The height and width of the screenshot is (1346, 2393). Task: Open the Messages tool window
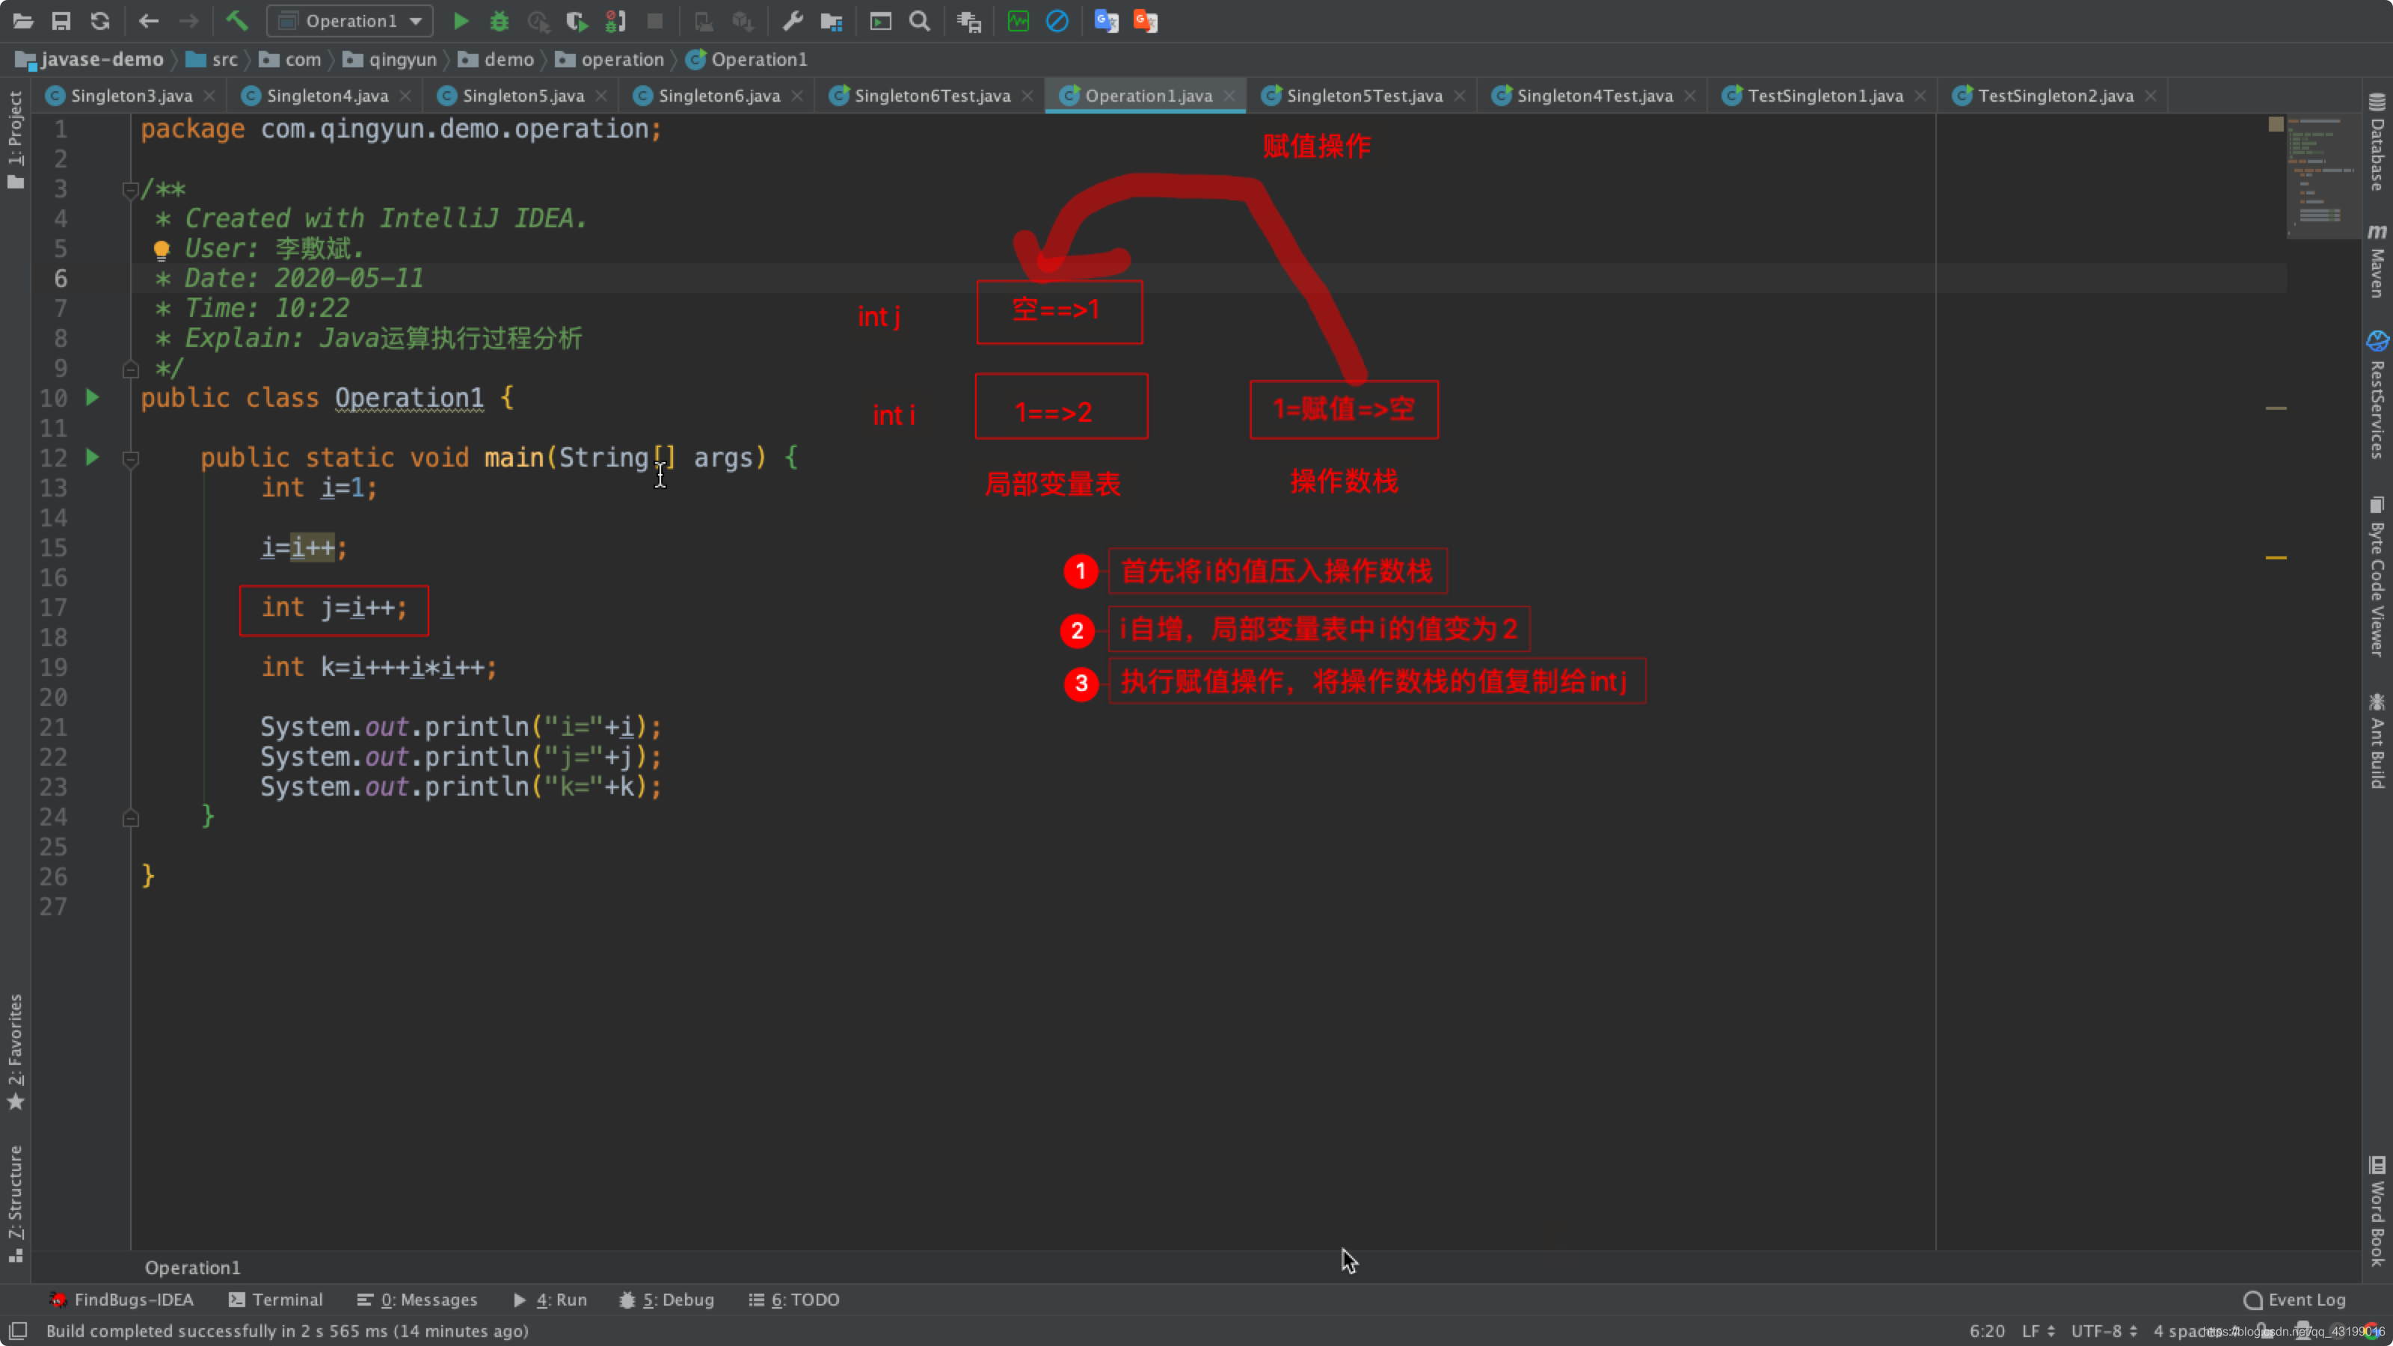click(417, 1300)
